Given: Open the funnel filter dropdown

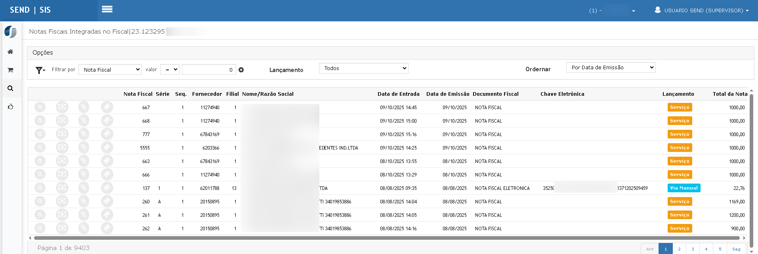Looking at the screenshot, I should click(40, 70).
